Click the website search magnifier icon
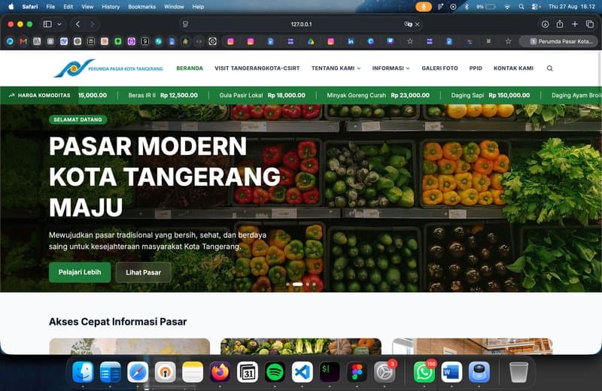 tap(549, 68)
